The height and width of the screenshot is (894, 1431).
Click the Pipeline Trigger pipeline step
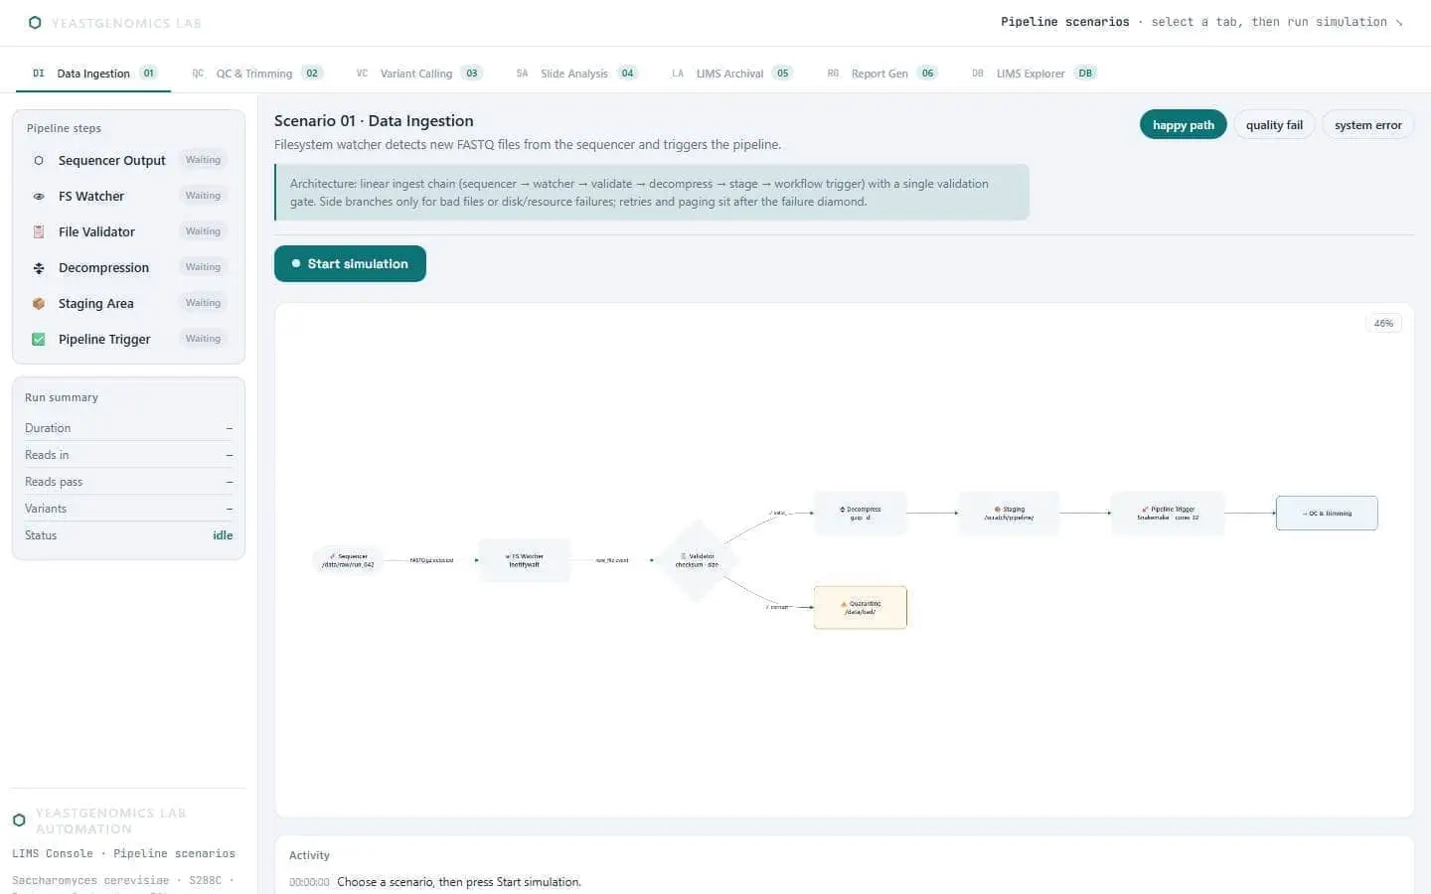(x=128, y=339)
